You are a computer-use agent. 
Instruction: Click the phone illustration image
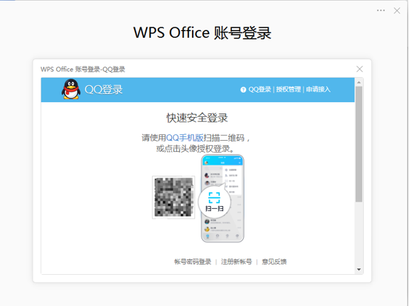222,199
